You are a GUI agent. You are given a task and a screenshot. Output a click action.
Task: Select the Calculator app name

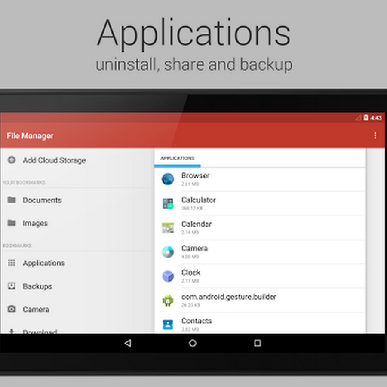tap(198, 200)
